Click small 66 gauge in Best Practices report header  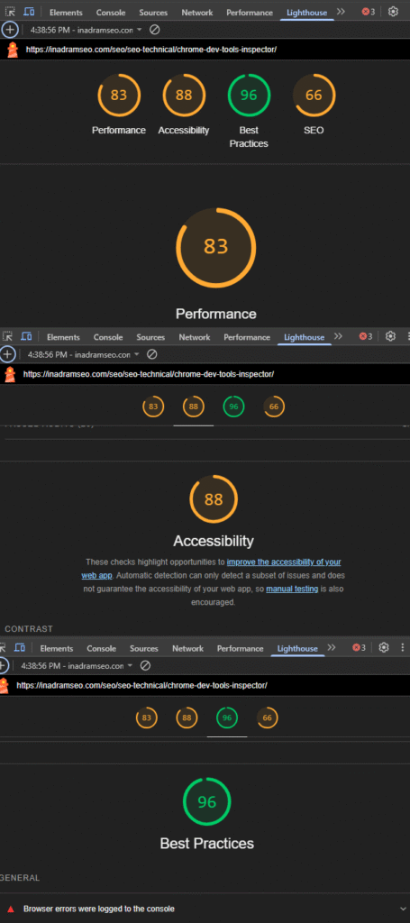pyautogui.click(x=267, y=717)
